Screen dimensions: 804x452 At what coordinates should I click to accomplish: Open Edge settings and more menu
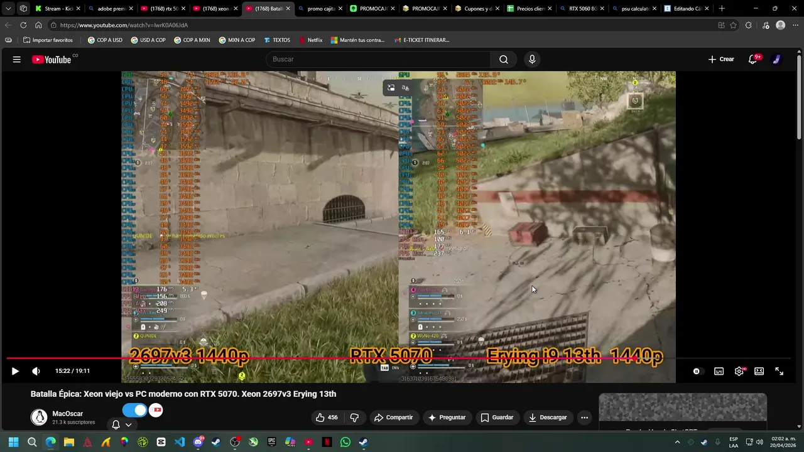(796, 25)
